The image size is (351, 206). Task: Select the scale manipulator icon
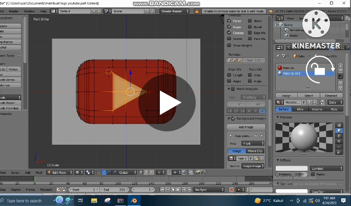[x=114, y=172]
